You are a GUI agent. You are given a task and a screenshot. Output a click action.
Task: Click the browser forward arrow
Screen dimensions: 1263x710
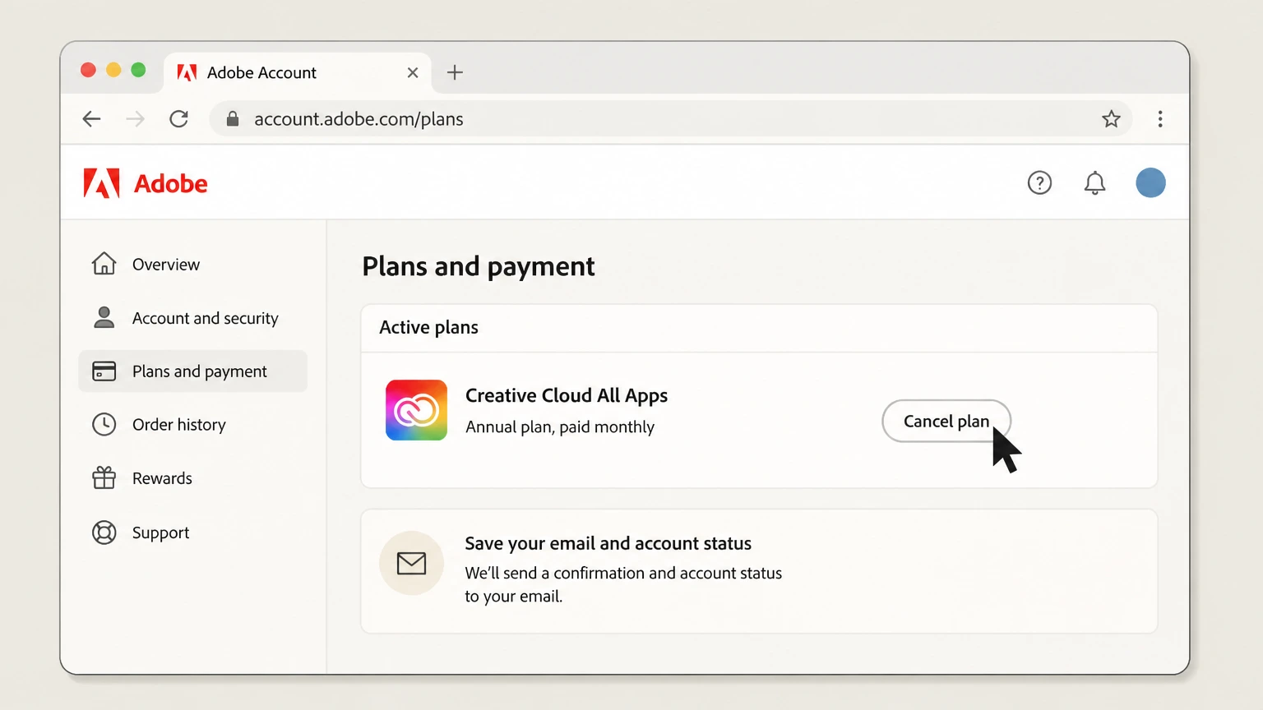tap(135, 119)
